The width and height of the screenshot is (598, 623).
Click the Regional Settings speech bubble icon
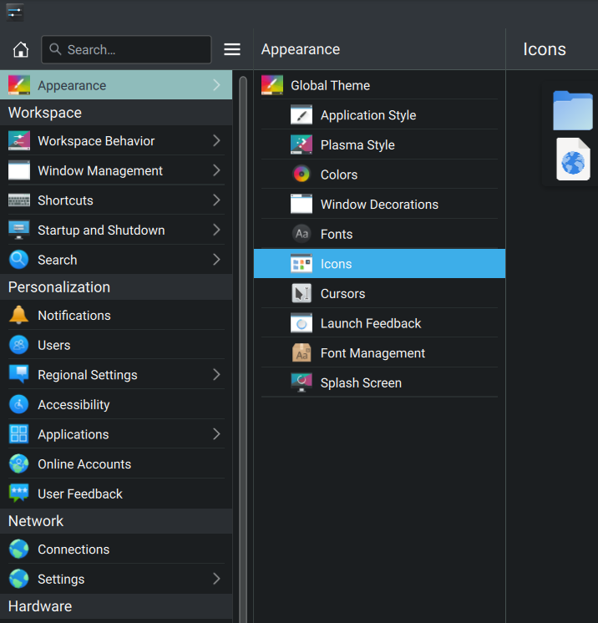click(x=19, y=375)
